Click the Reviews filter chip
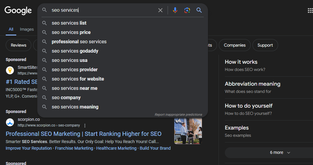 [x=19, y=45]
